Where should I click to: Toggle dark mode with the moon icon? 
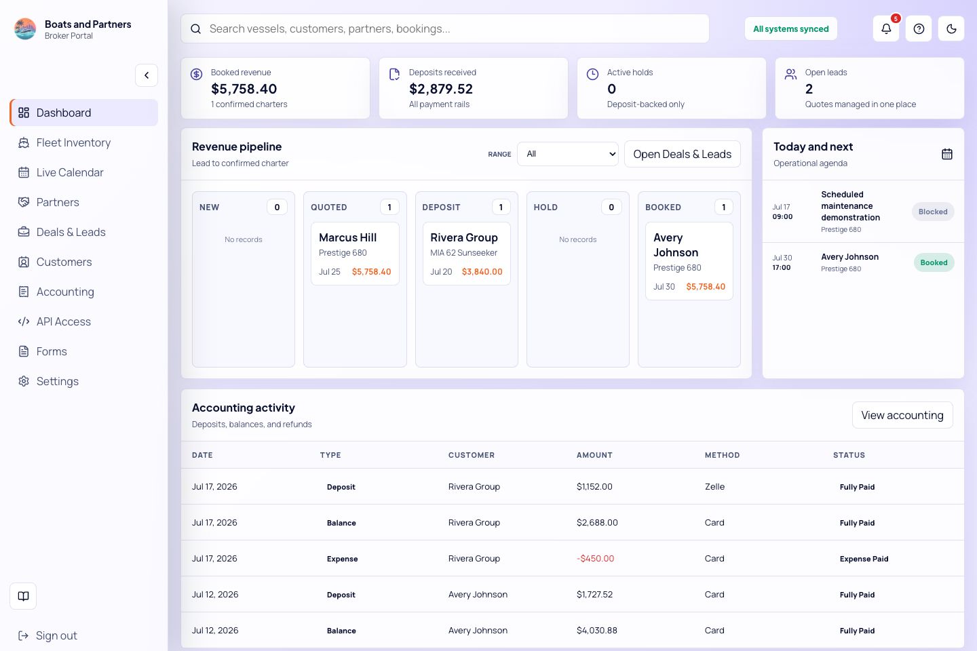951,28
